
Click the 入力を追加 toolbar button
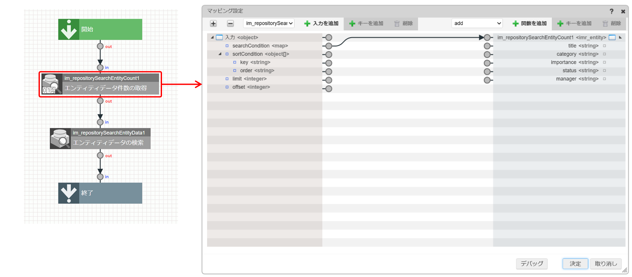(321, 23)
